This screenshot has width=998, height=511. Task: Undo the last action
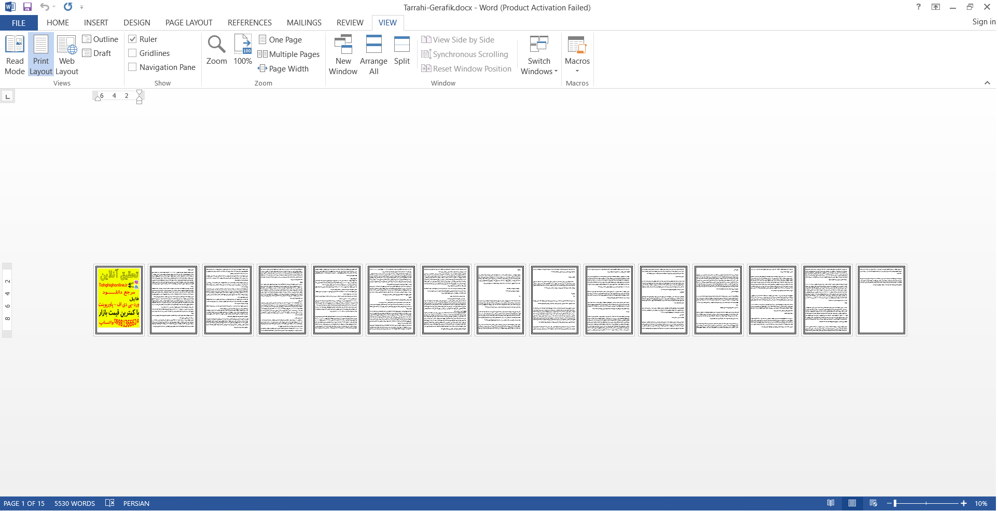tap(45, 7)
